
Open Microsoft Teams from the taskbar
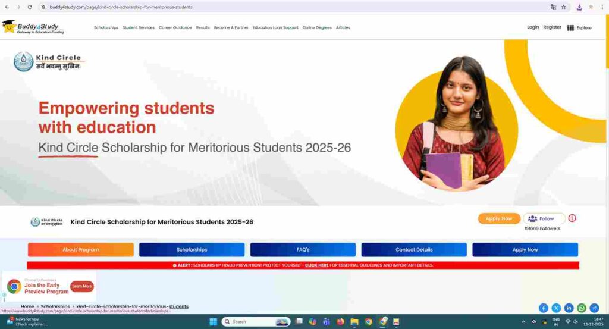327,322
